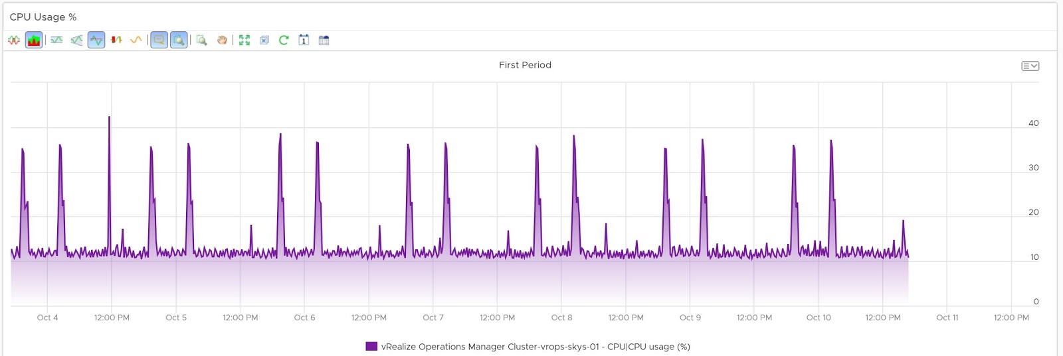Viewport: 1063px width, 356px height.
Task: Click the purple legend color swatch
Action: pyautogui.click(x=371, y=346)
